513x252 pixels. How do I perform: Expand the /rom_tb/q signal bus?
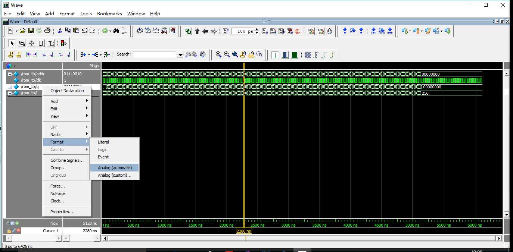10,86
